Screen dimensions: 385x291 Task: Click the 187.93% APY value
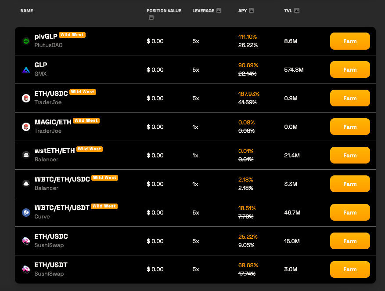pos(249,94)
